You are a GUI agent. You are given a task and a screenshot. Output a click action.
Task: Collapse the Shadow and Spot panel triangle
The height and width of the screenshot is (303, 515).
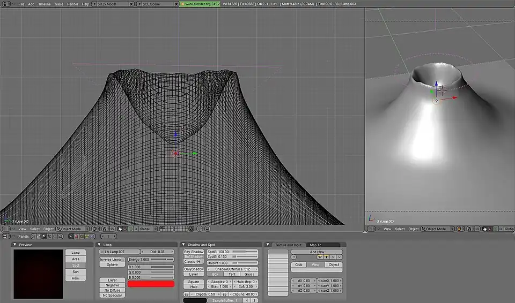click(x=183, y=245)
